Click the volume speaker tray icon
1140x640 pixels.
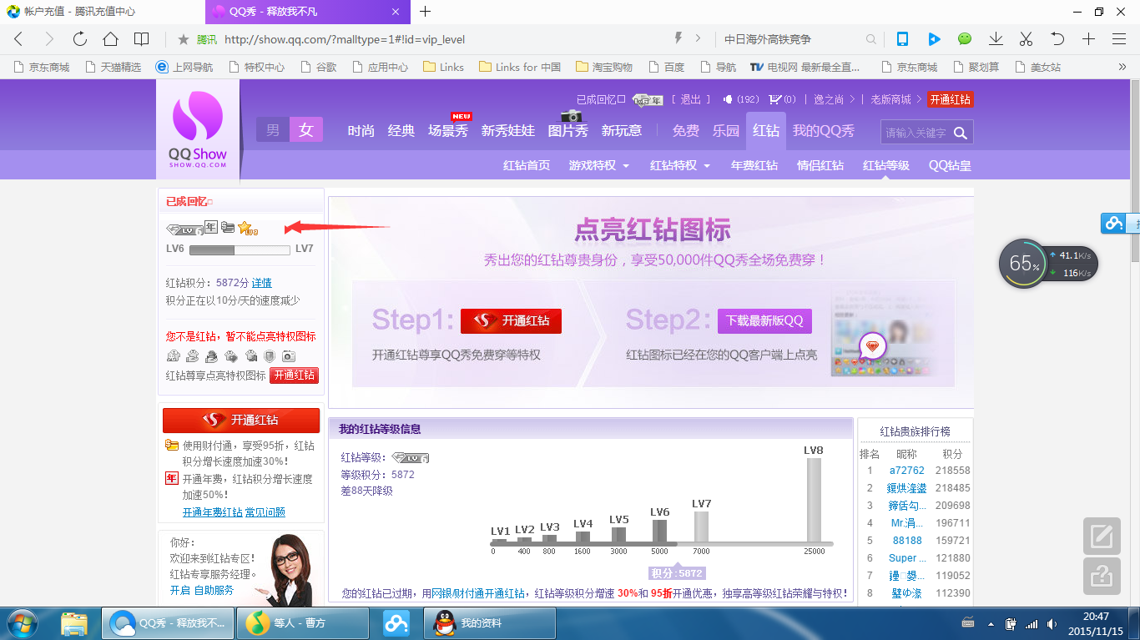(1053, 623)
